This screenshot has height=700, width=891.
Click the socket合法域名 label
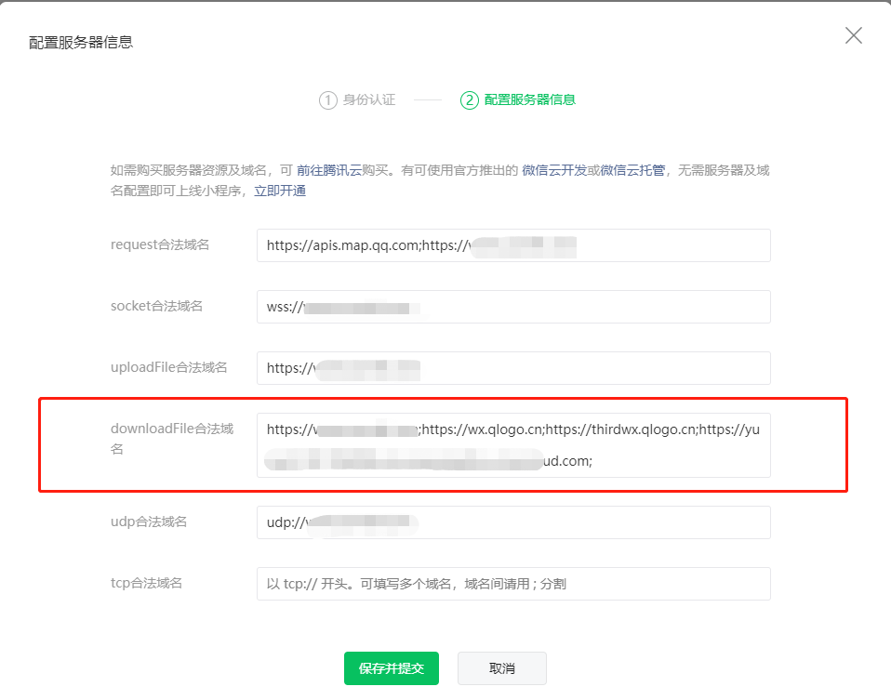[156, 306]
